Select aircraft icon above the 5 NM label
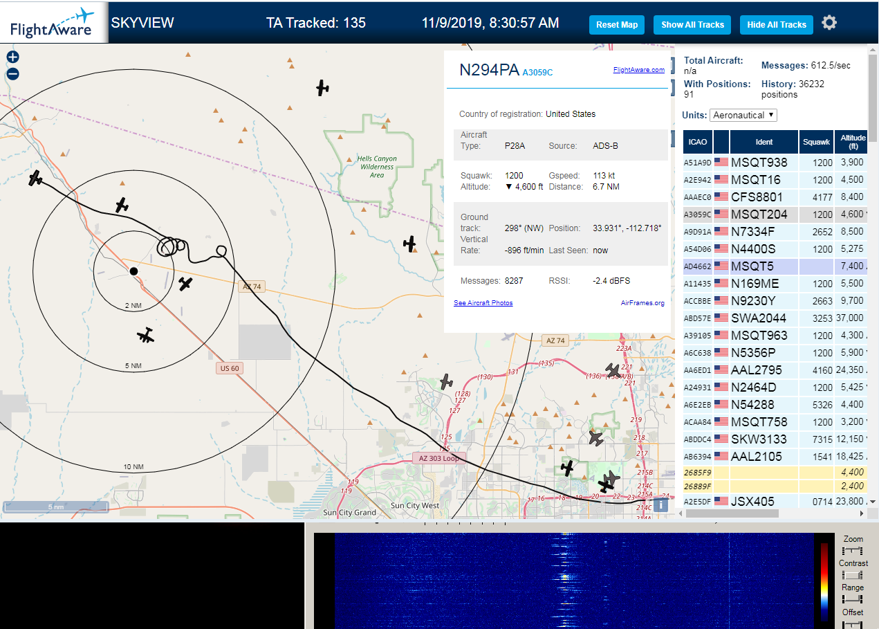The width and height of the screenshot is (879, 629). [x=145, y=336]
